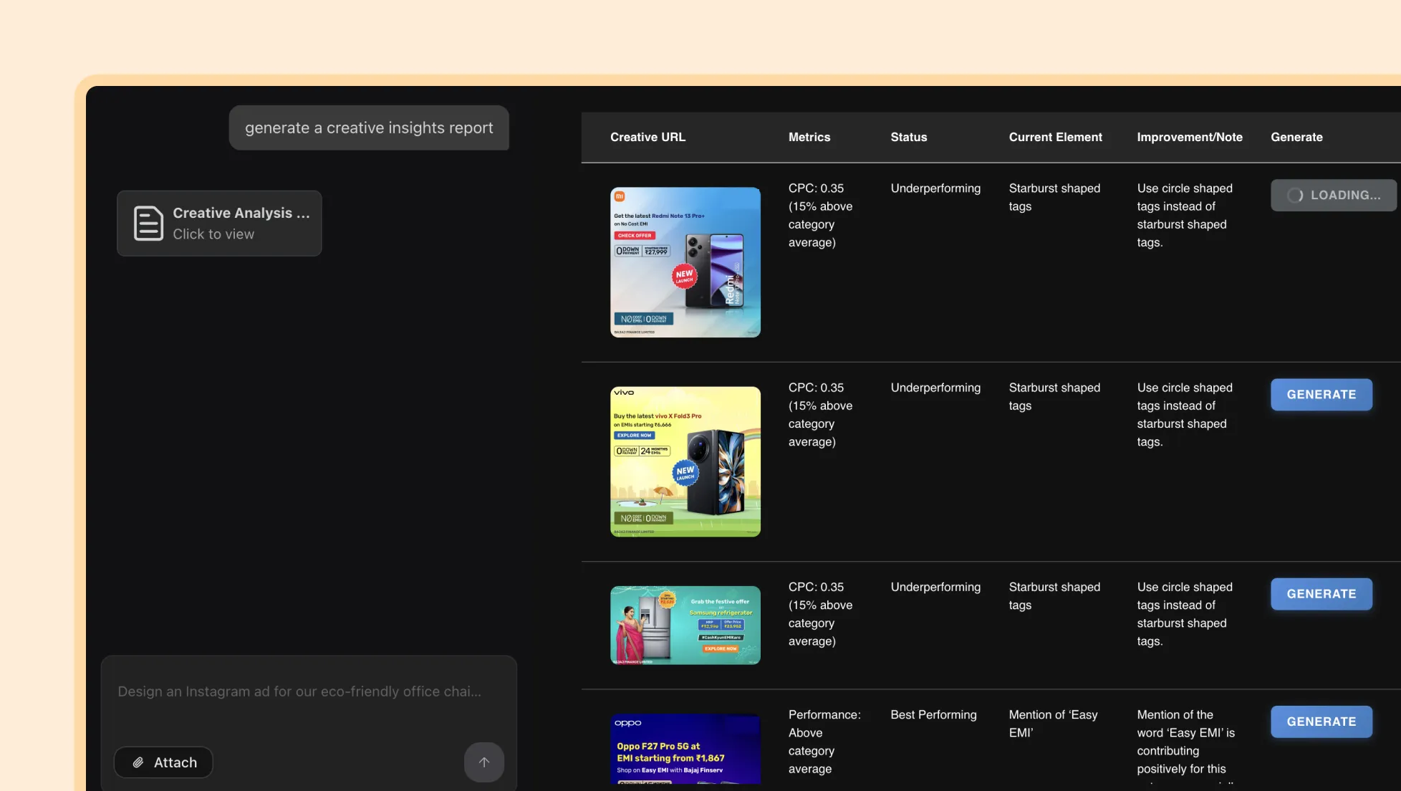
Task: Select 'Starburst shaped tags' in Redmi row
Action: (x=1054, y=197)
